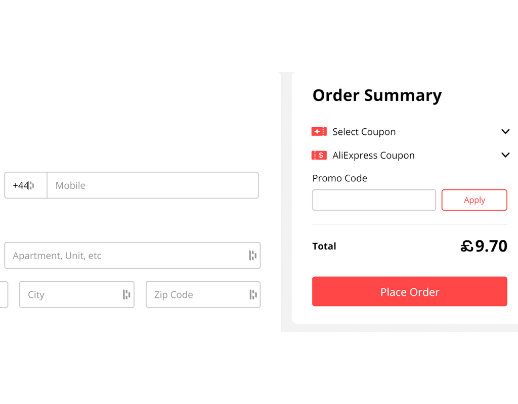Click the Promo Code entry box

point(374,200)
